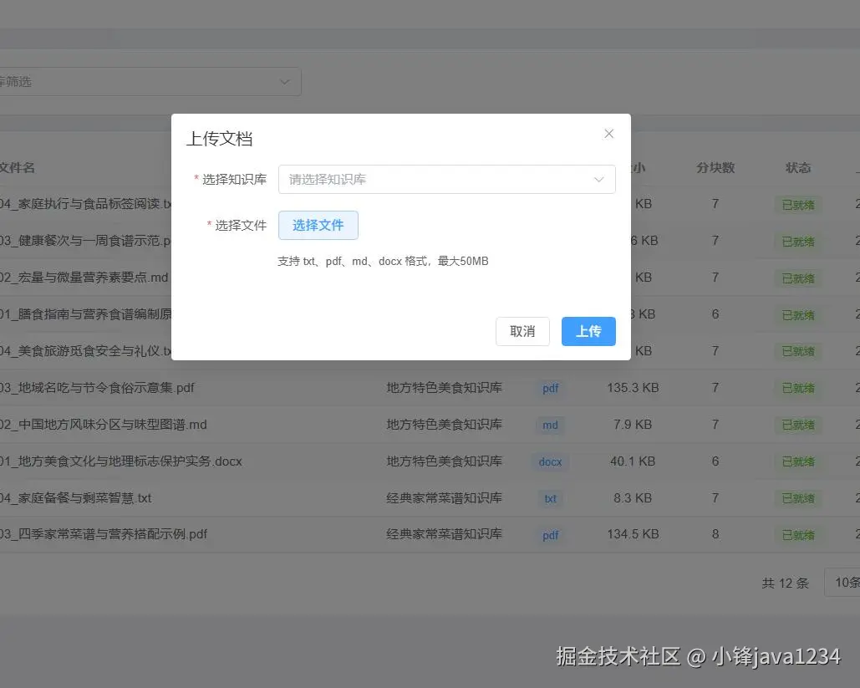The image size is (860, 688).
Task: Click the pdf tag in the 135.3 KB row
Action: [x=550, y=389]
